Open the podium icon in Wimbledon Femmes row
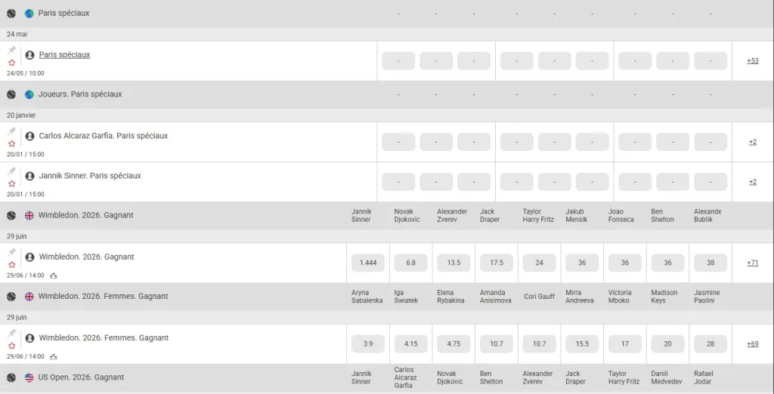774x394 pixels. (54, 357)
